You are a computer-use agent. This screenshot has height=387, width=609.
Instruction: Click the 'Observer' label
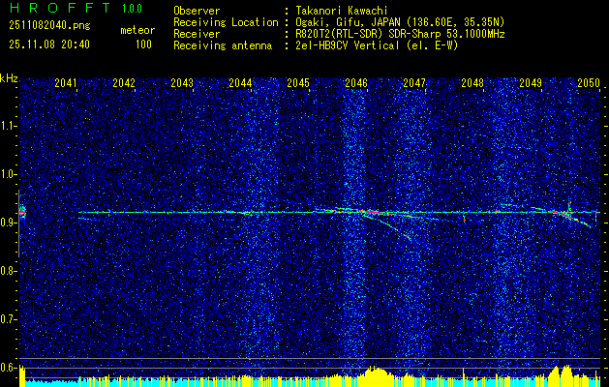(197, 11)
